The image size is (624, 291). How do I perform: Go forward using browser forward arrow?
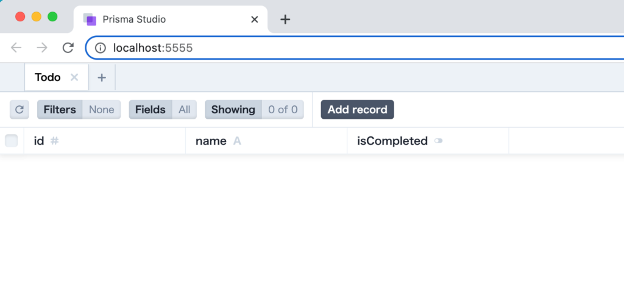(42, 47)
